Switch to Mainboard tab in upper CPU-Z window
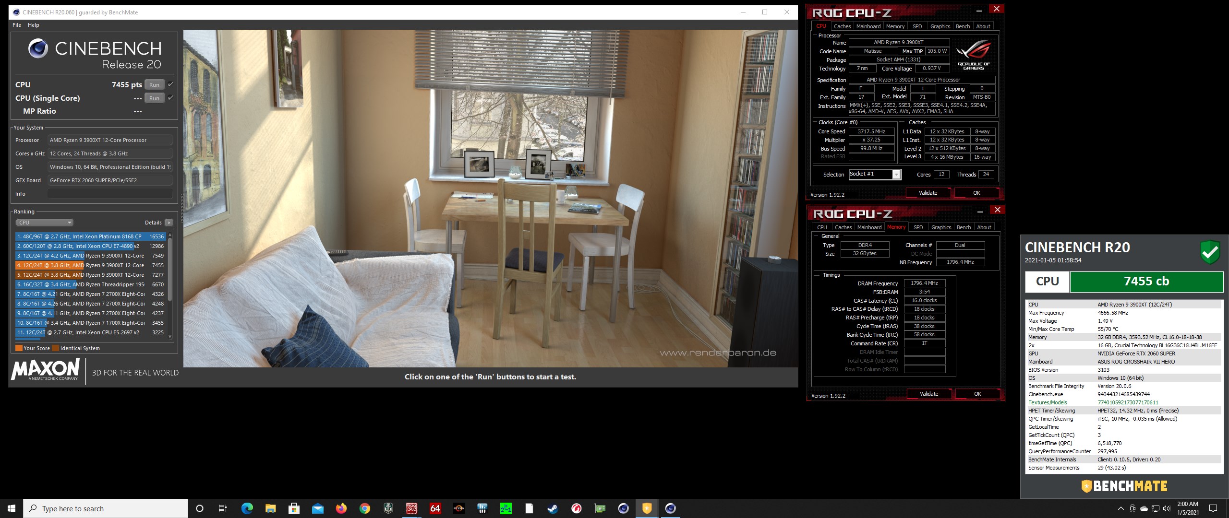 coord(868,26)
